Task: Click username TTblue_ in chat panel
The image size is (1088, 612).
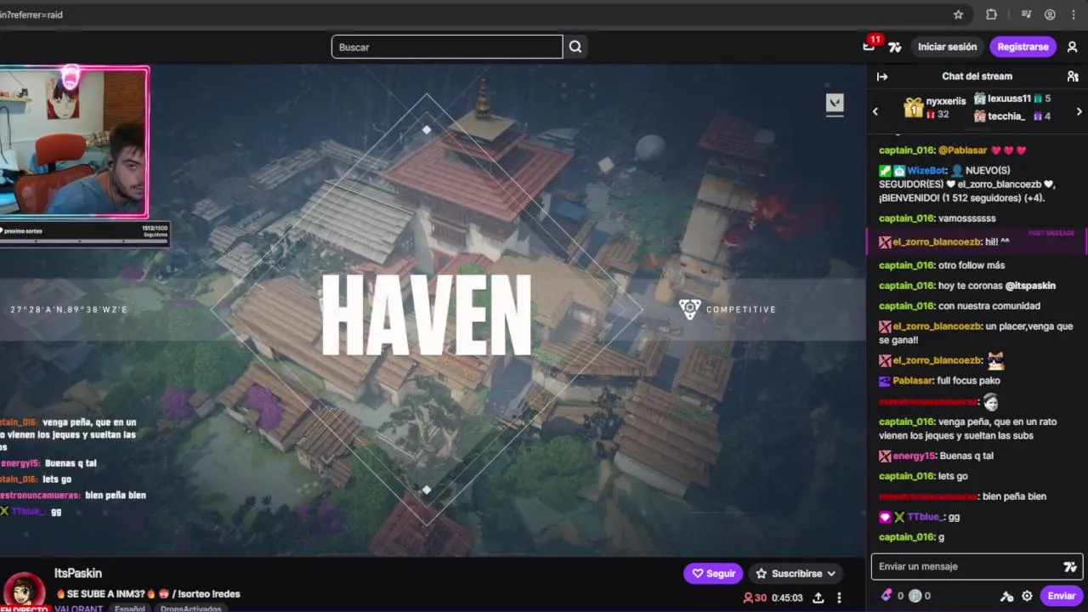Action: tap(926, 517)
